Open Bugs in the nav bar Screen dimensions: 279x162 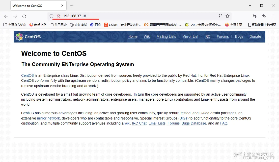[239, 36]
